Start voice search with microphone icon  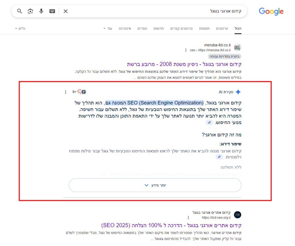tap(41, 11)
